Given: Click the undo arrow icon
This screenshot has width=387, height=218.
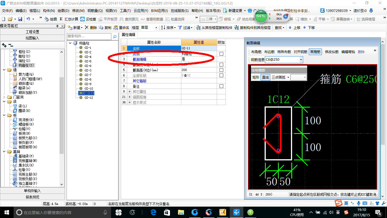Looking at the screenshot, I should click(x=28, y=19).
